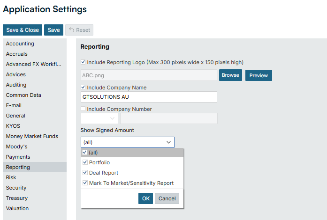Image resolution: width=327 pixels, height=220 pixels.
Task: Uncheck the Deal Report option
Action: tap(85, 173)
